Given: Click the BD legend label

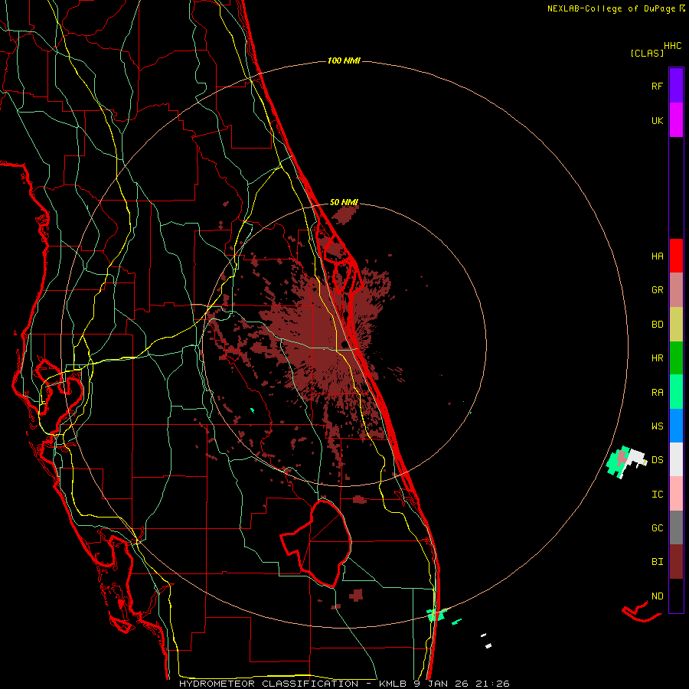Looking at the screenshot, I should (x=657, y=325).
